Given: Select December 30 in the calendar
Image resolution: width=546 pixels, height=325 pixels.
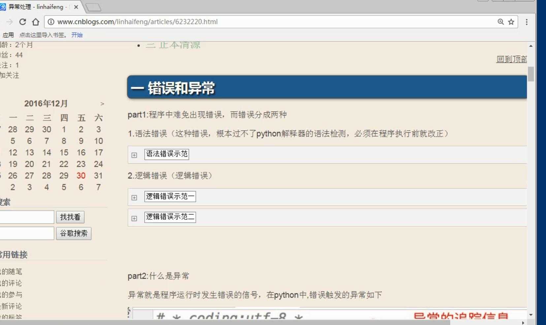Looking at the screenshot, I should pyautogui.click(x=81, y=176).
